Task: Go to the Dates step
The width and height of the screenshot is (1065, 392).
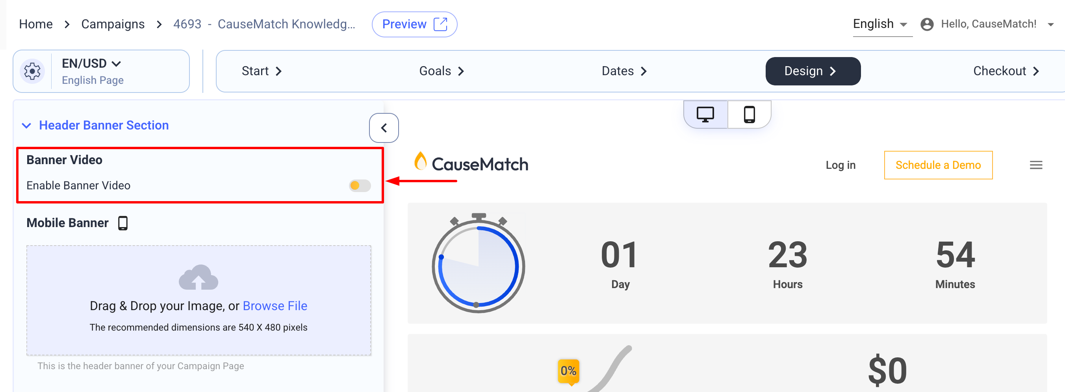Action: pos(623,72)
